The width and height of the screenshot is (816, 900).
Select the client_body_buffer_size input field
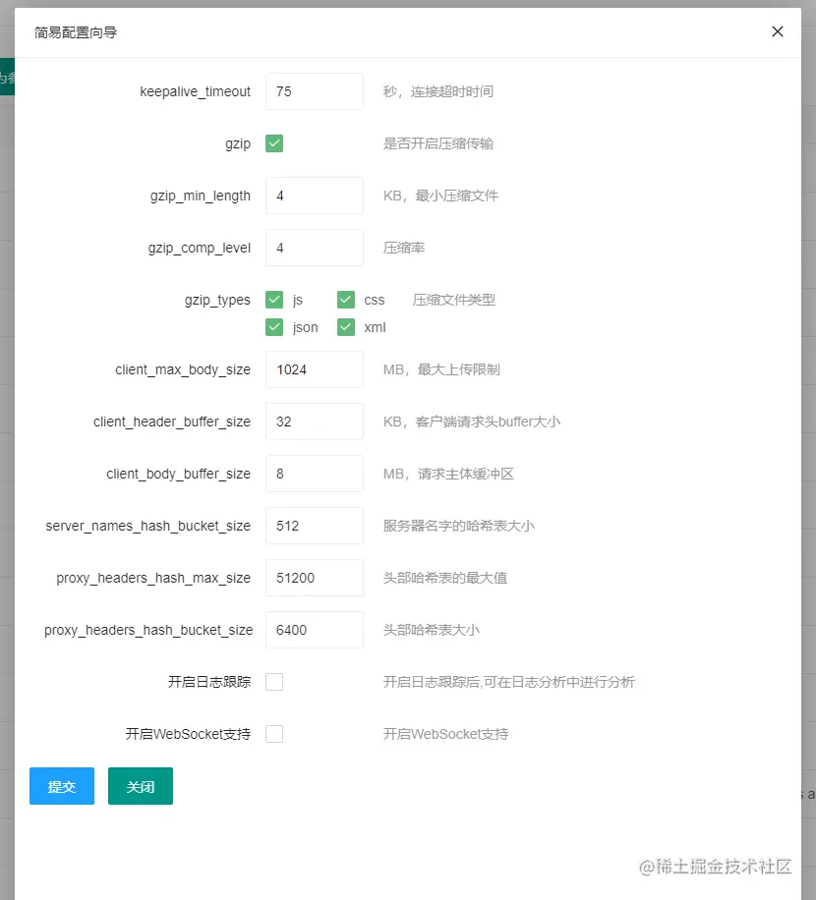click(315, 473)
